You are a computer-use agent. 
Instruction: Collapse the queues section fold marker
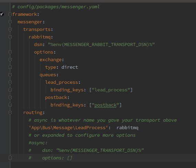point(10,75)
